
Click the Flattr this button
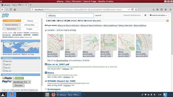(18, 78)
